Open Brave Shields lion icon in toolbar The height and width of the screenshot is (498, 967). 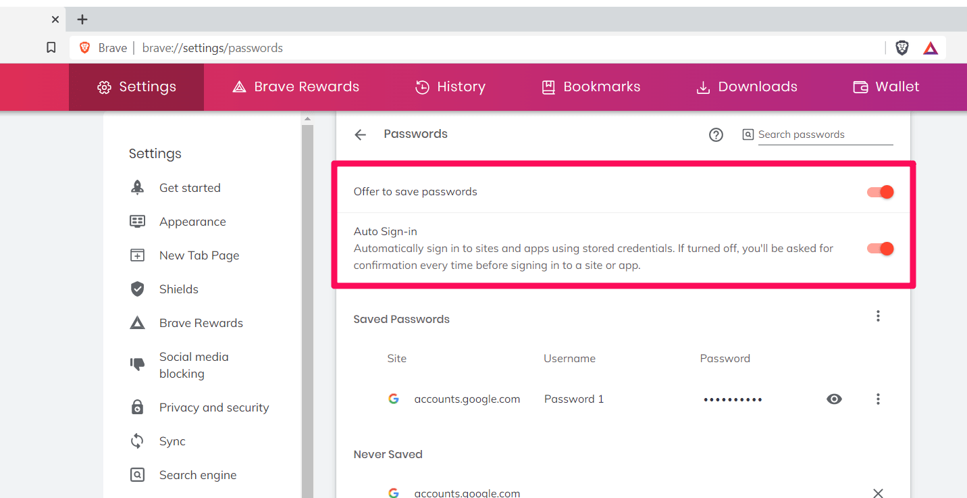(902, 47)
